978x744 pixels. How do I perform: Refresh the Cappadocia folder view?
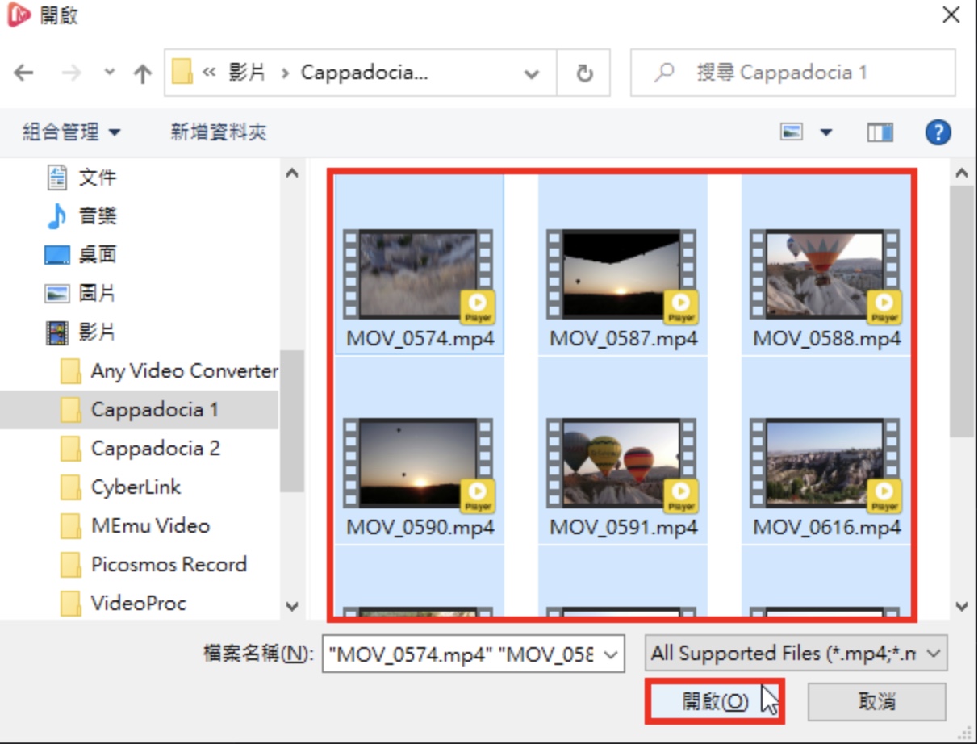(584, 73)
